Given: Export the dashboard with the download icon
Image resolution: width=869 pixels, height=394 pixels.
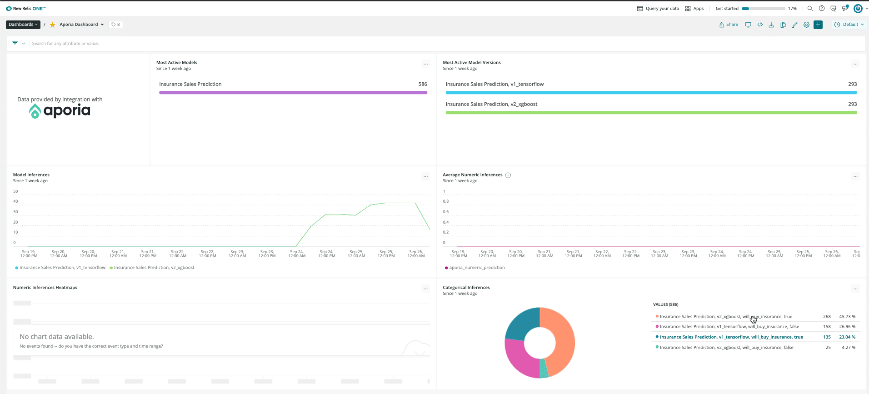Looking at the screenshot, I should point(771,25).
